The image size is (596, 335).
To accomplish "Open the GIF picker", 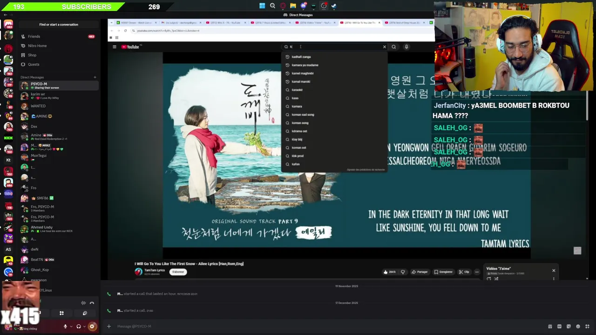I will pyautogui.click(x=559, y=326).
